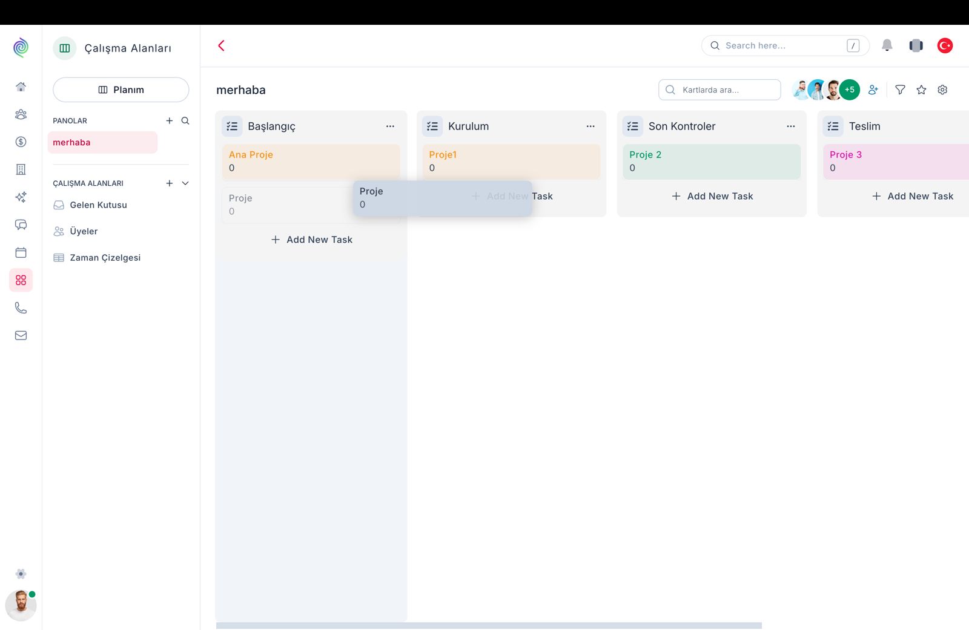
Task: Open Zaman Çizelgesi from sidebar
Action: 105,258
